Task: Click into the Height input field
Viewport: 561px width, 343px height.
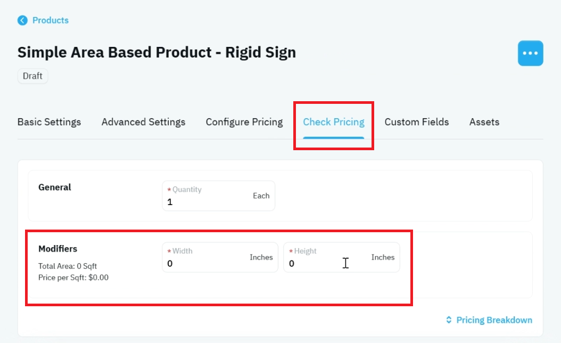Action: [342, 257]
